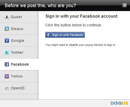Click the Facebook f sidebar icon

7,64
